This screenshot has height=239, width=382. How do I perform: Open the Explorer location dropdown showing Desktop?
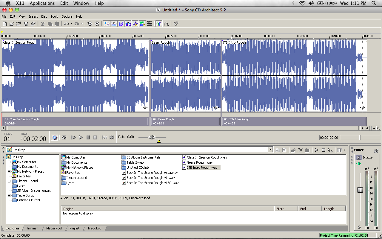pos(271,150)
